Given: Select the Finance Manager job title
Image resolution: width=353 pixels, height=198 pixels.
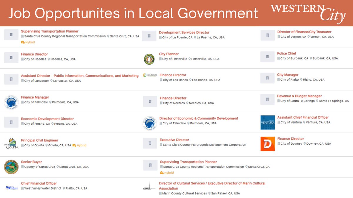Looking at the screenshot, I should click(35, 97).
